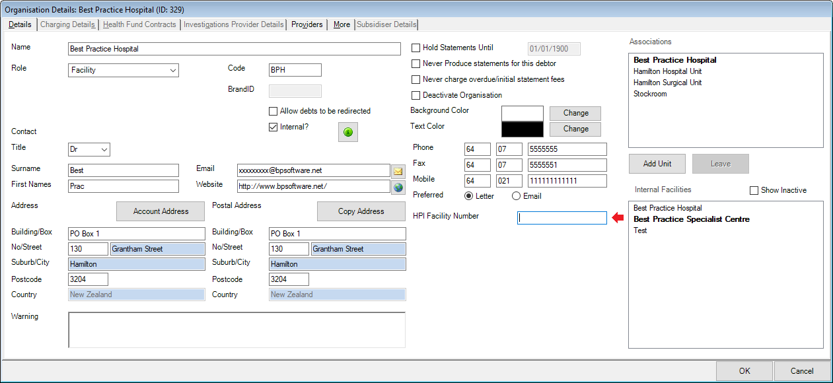Click the green information icon button

[348, 132]
